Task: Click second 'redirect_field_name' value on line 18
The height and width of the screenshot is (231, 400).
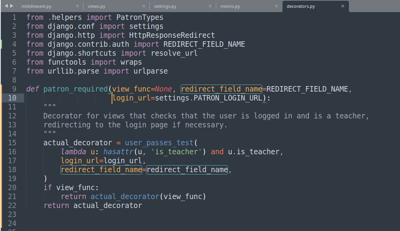Action: click(x=187, y=170)
